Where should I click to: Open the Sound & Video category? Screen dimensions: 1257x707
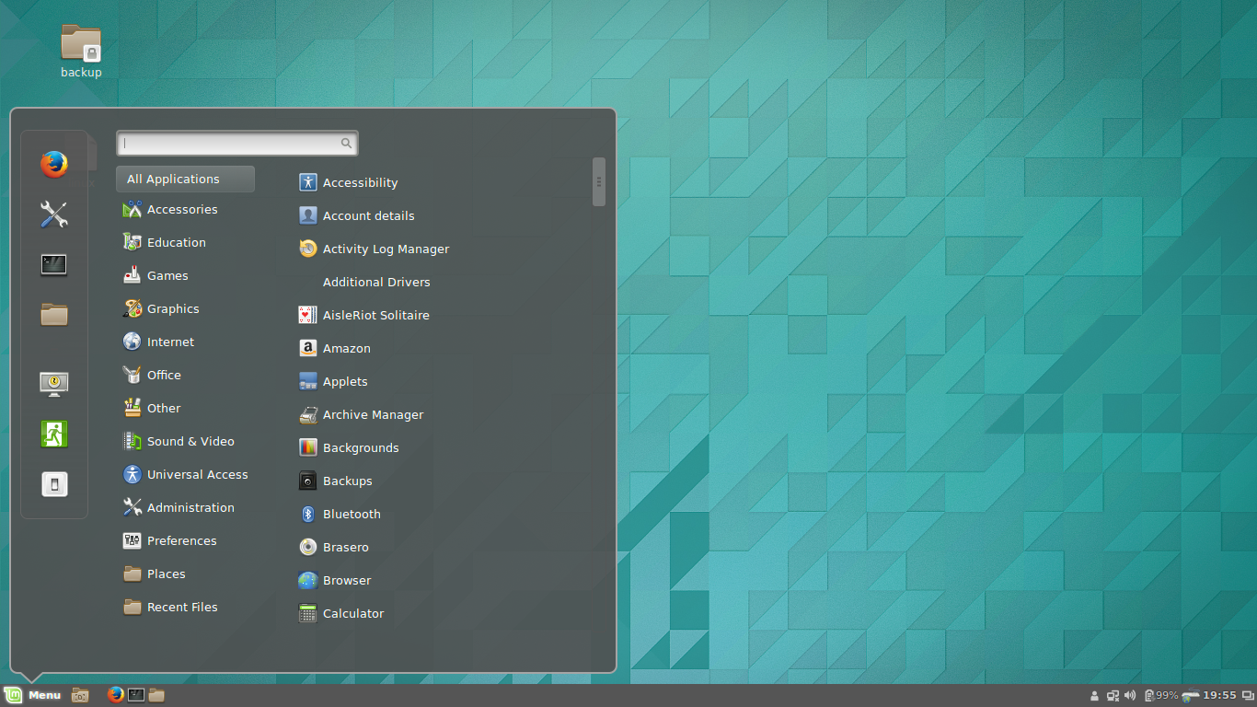coord(190,441)
